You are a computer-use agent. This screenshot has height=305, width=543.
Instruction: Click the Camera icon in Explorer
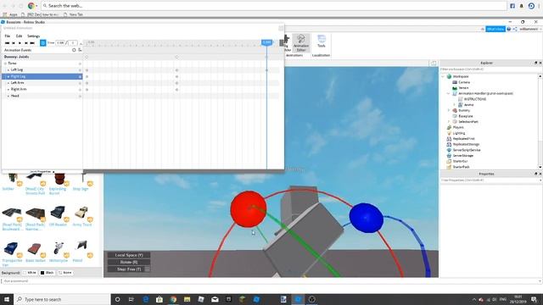coord(455,82)
